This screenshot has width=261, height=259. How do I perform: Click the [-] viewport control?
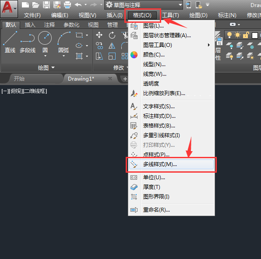(x=5, y=91)
